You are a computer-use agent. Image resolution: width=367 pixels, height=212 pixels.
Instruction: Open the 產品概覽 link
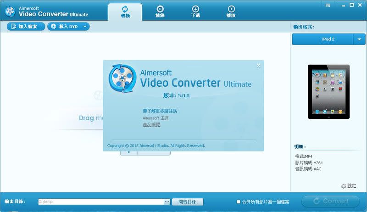point(152,125)
